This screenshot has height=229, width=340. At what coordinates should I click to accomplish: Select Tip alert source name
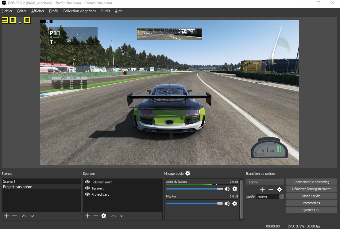point(98,188)
